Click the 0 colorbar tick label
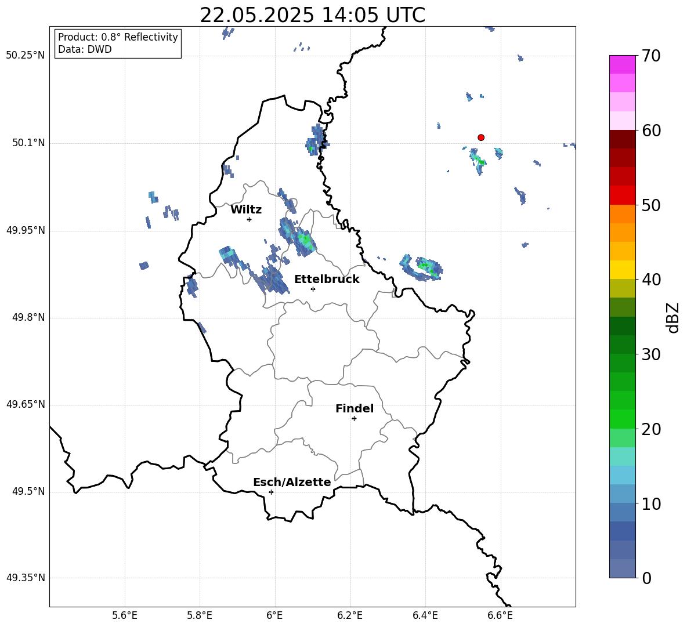687x627 pixels. 647,578
